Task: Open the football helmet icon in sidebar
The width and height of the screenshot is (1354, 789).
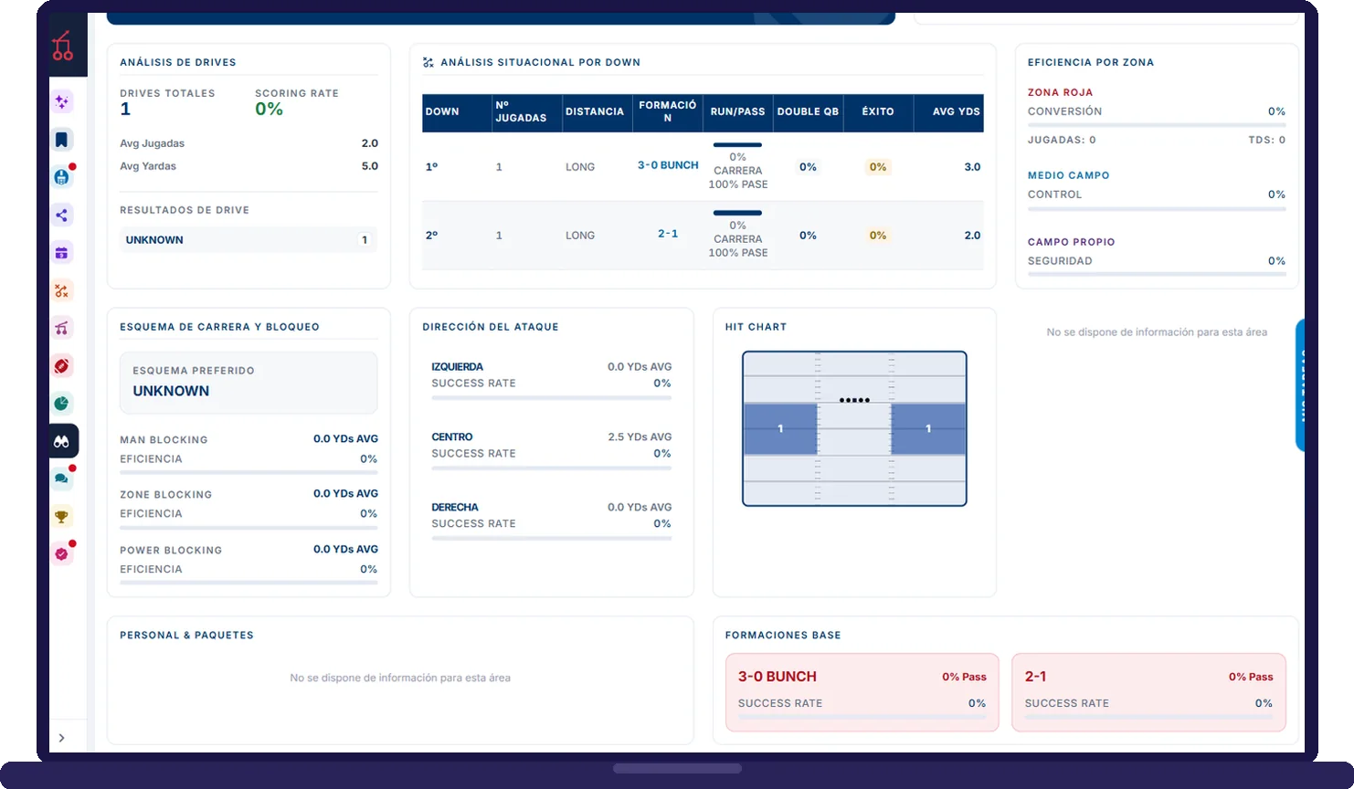Action: point(61,177)
